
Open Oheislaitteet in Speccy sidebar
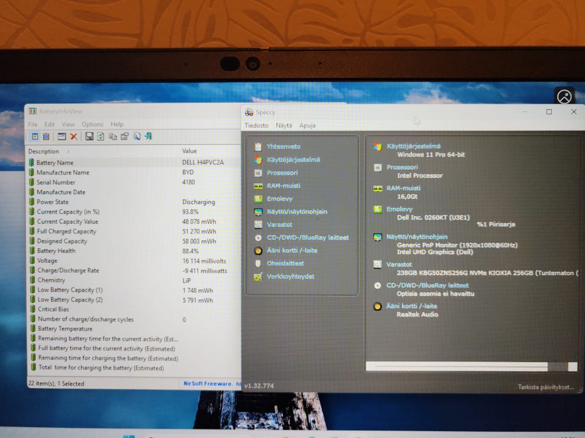[x=285, y=263]
